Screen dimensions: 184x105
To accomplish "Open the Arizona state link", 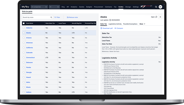I will [29, 38].
